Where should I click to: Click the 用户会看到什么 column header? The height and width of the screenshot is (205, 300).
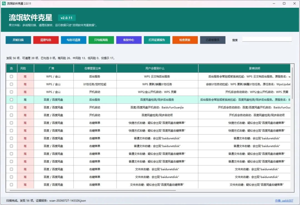click(157, 68)
